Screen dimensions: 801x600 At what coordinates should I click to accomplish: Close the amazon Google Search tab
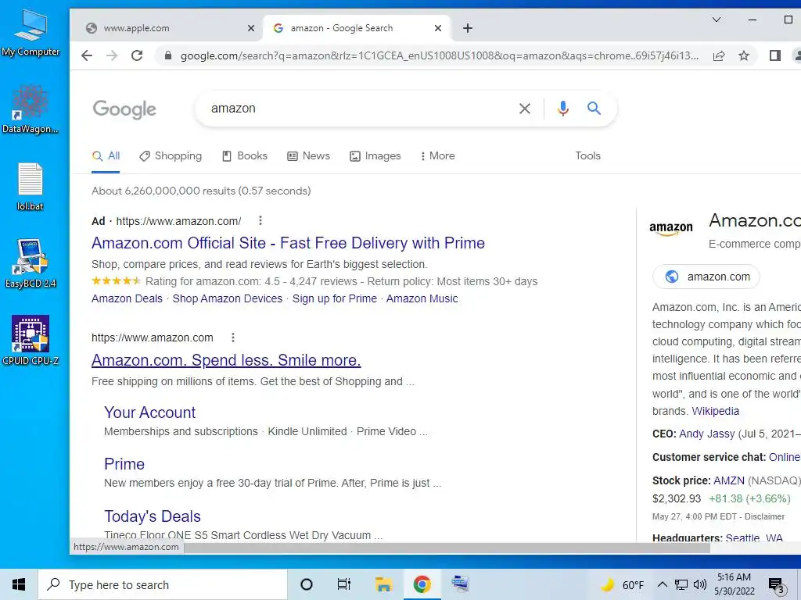pos(438,28)
